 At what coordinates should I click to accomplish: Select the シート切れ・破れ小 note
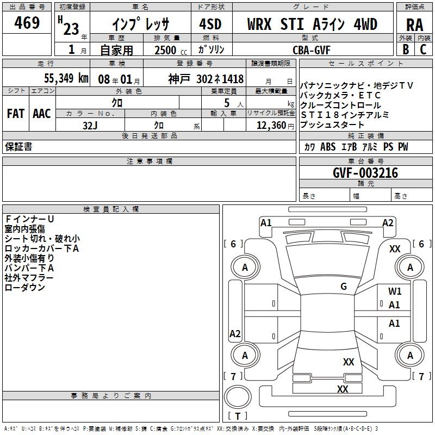42,239
